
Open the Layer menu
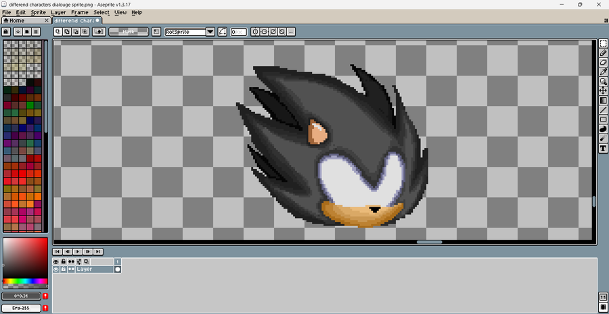[x=58, y=12]
